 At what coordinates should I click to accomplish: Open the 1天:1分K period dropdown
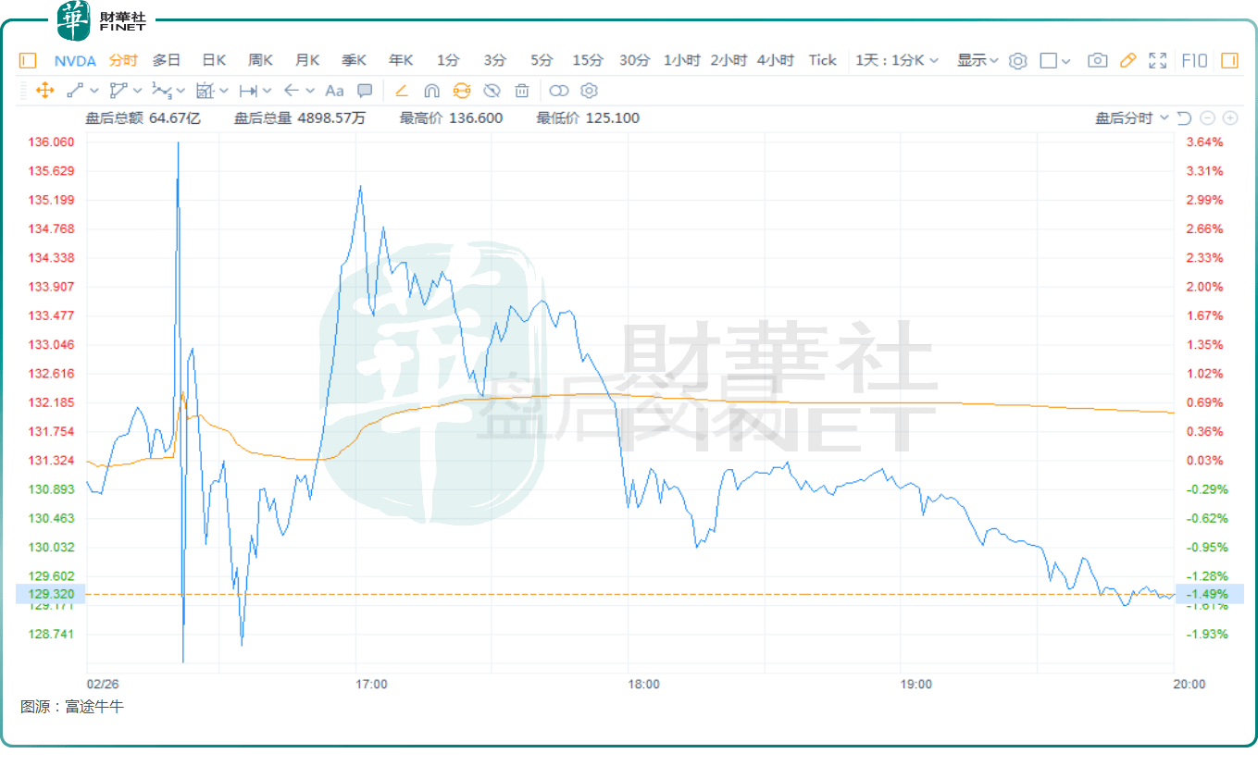[897, 60]
